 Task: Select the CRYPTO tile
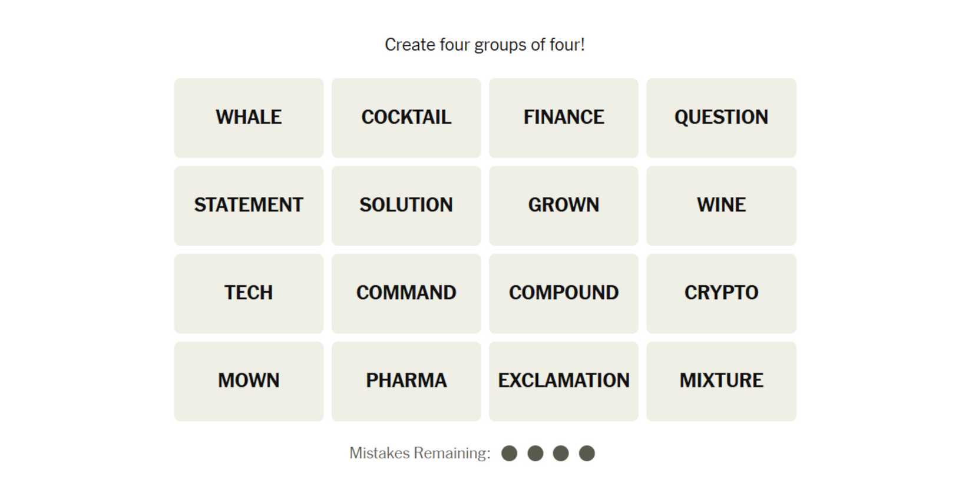(x=721, y=293)
